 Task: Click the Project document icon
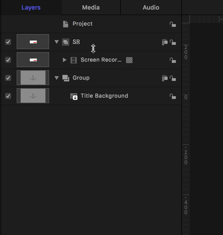pos(66,24)
